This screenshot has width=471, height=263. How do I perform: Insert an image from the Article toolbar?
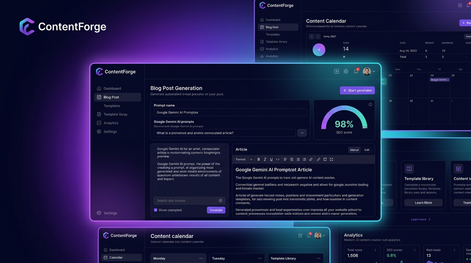coord(325,160)
